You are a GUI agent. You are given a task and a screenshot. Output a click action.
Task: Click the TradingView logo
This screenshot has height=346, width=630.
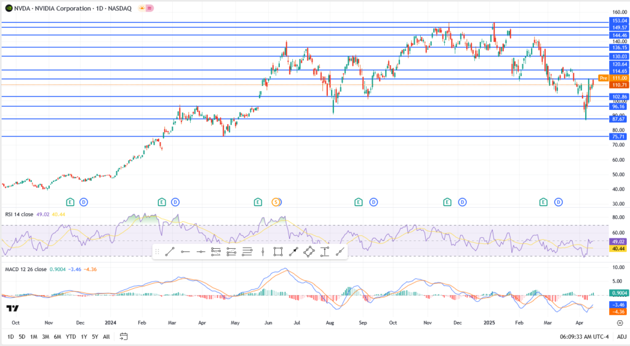pos(12,308)
